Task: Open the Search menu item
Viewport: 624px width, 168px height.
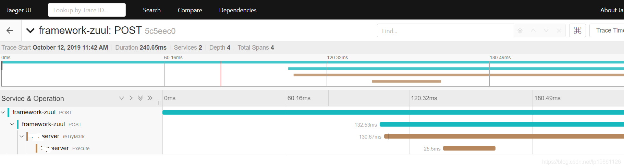Action: point(152,10)
